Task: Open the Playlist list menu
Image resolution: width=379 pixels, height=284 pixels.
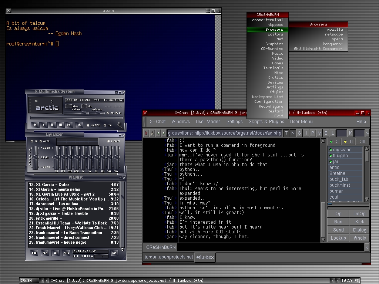Action: [x=114, y=253]
